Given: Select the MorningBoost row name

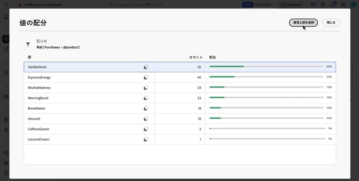Looking at the screenshot, I should tap(38, 98).
